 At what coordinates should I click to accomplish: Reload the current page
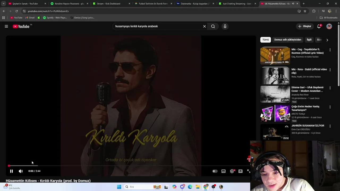[x=16, y=11]
